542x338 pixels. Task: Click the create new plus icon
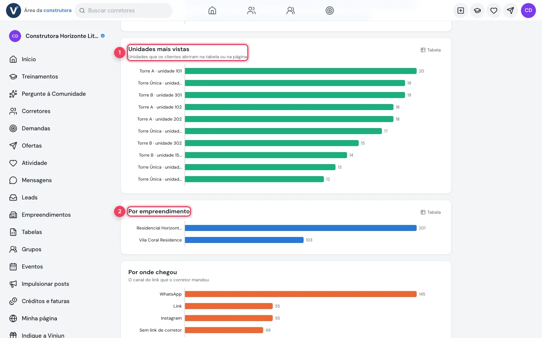click(461, 11)
